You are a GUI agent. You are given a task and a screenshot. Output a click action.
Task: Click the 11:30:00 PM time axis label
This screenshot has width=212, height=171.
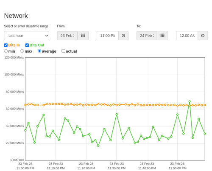(x=117, y=168)
